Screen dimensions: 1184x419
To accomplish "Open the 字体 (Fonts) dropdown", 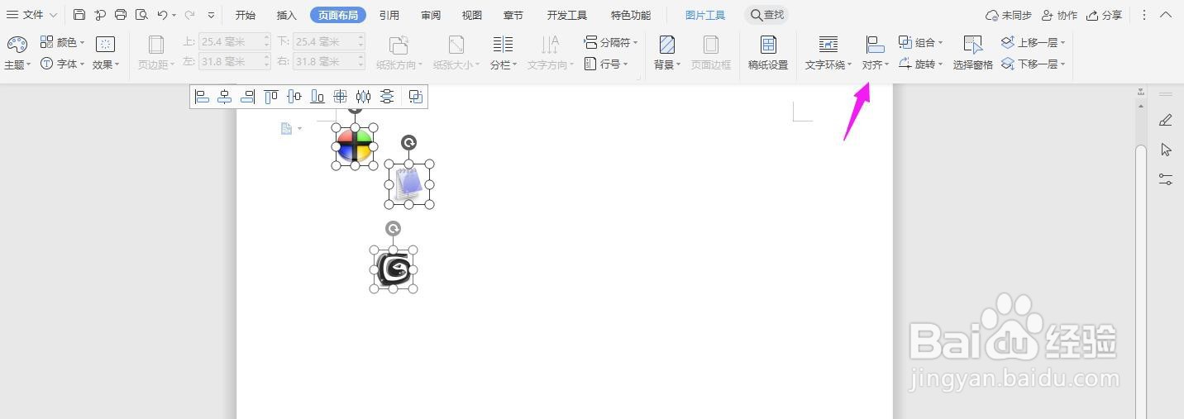I will pyautogui.click(x=63, y=64).
